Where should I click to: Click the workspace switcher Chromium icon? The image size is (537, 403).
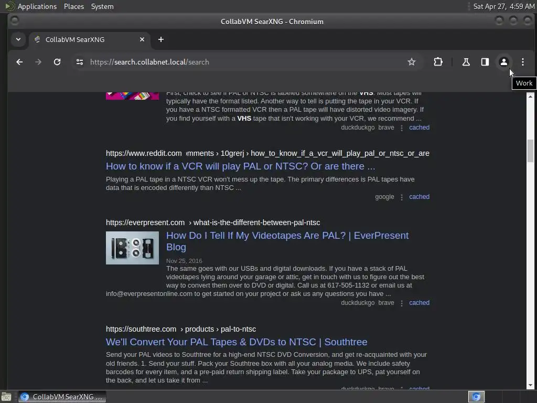click(x=476, y=397)
